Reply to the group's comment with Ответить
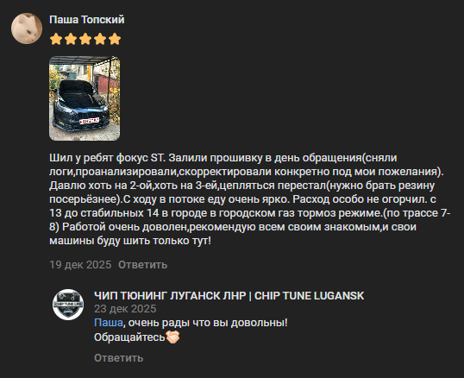The image size is (464, 378). click(x=119, y=358)
